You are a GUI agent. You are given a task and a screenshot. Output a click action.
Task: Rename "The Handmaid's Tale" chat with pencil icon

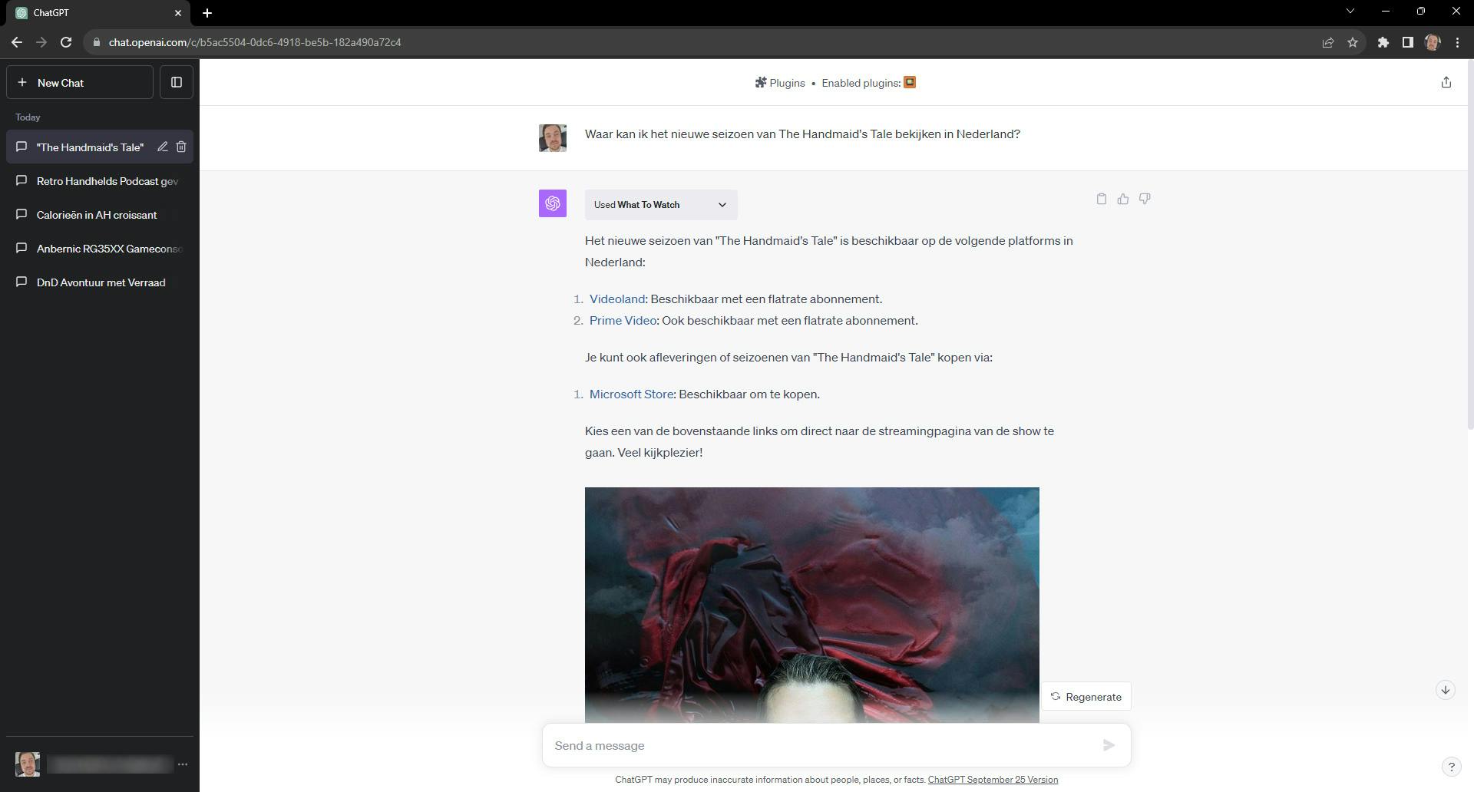pos(163,147)
